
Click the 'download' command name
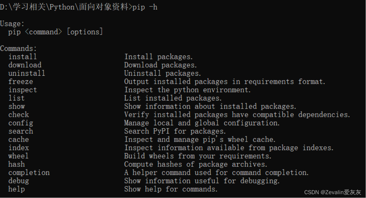[x=25, y=65]
